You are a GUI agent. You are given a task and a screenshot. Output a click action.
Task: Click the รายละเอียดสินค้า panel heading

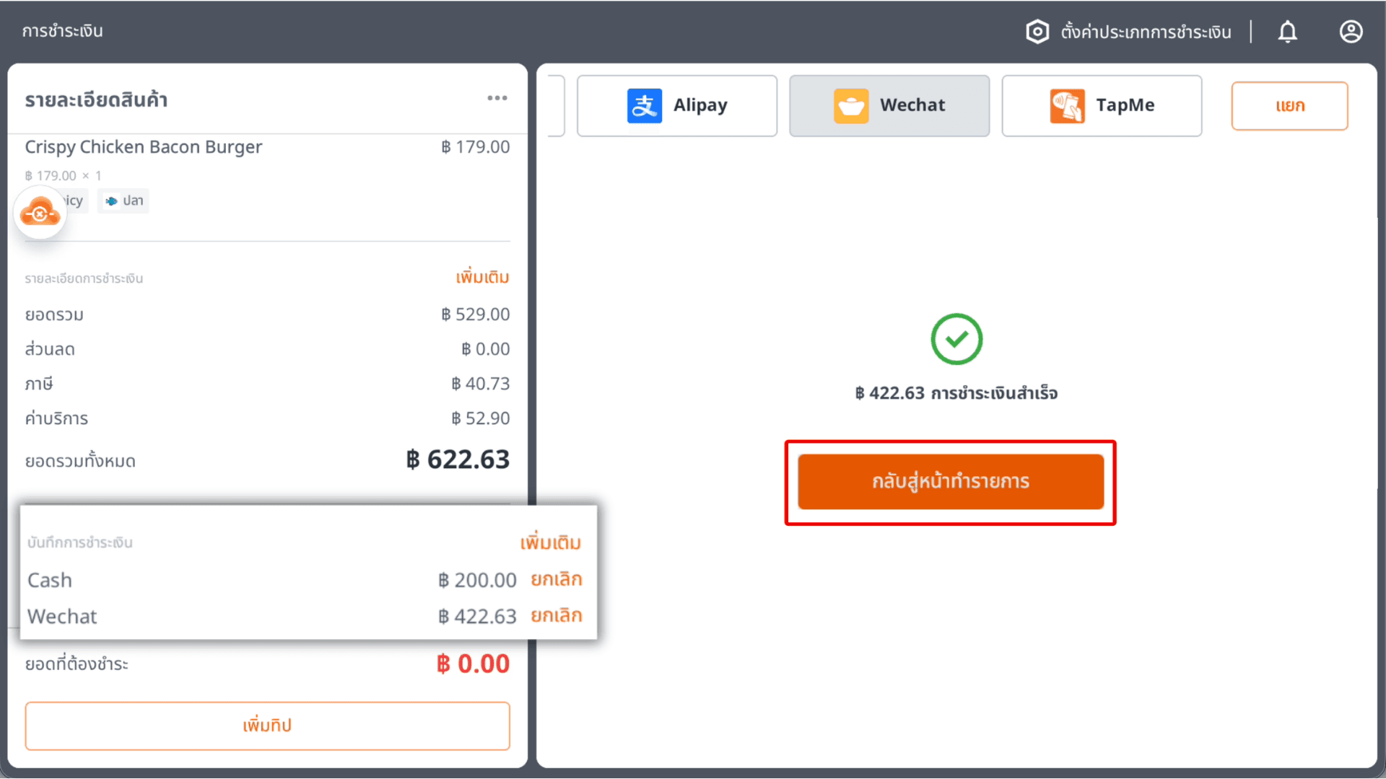click(x=96, y=100)
